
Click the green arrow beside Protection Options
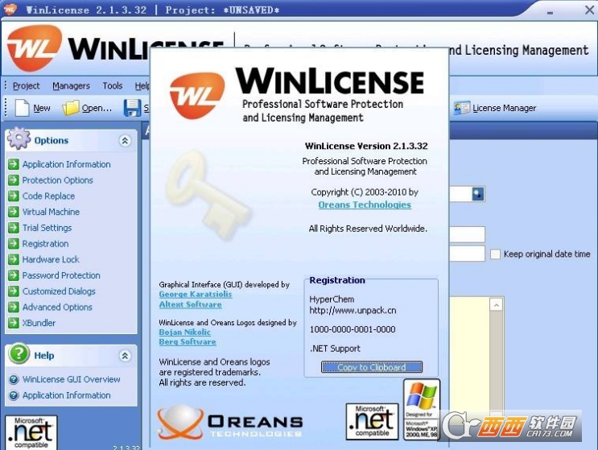coord(14,180)
